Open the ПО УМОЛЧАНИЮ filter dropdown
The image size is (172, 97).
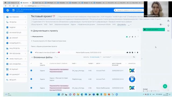click(95, 57)
